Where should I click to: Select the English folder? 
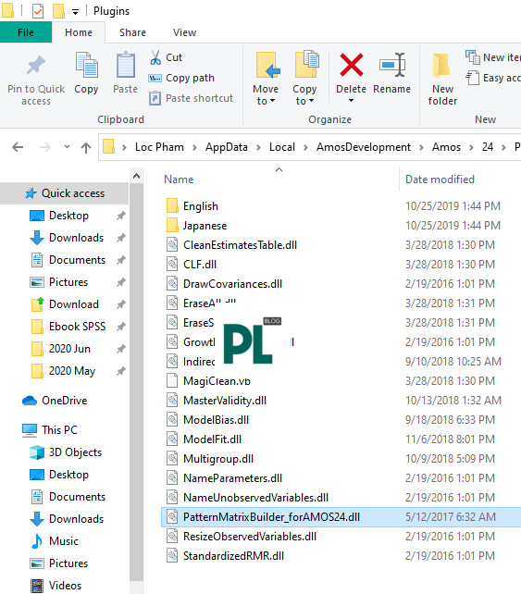pyautogui.click(x=201, y=206)
